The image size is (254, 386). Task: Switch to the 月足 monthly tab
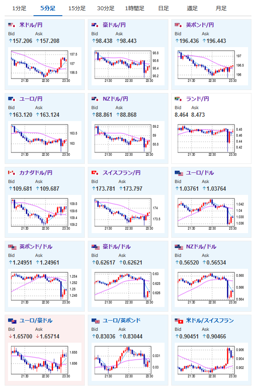(x=221, y=8)
